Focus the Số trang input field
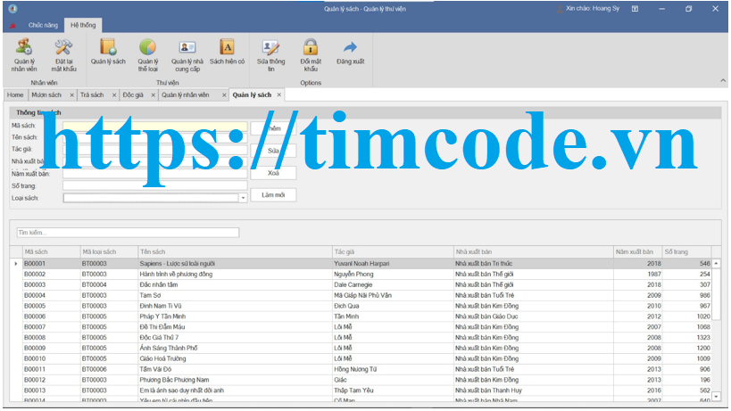Viewport: 731px width, 411px height. pyautogui.click(x=154, y=185)
